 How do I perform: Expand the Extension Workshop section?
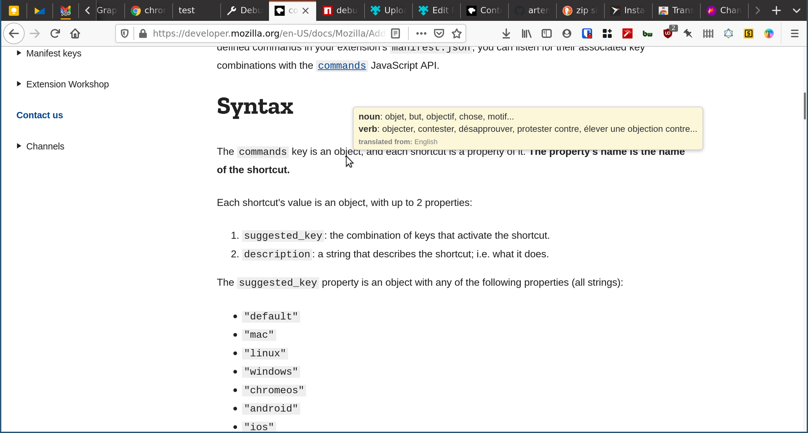19,84
